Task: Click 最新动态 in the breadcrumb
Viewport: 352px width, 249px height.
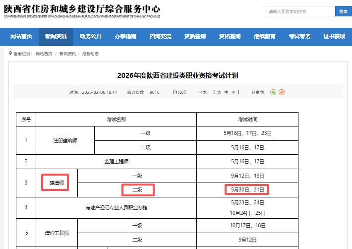Action: coord(91,54)
